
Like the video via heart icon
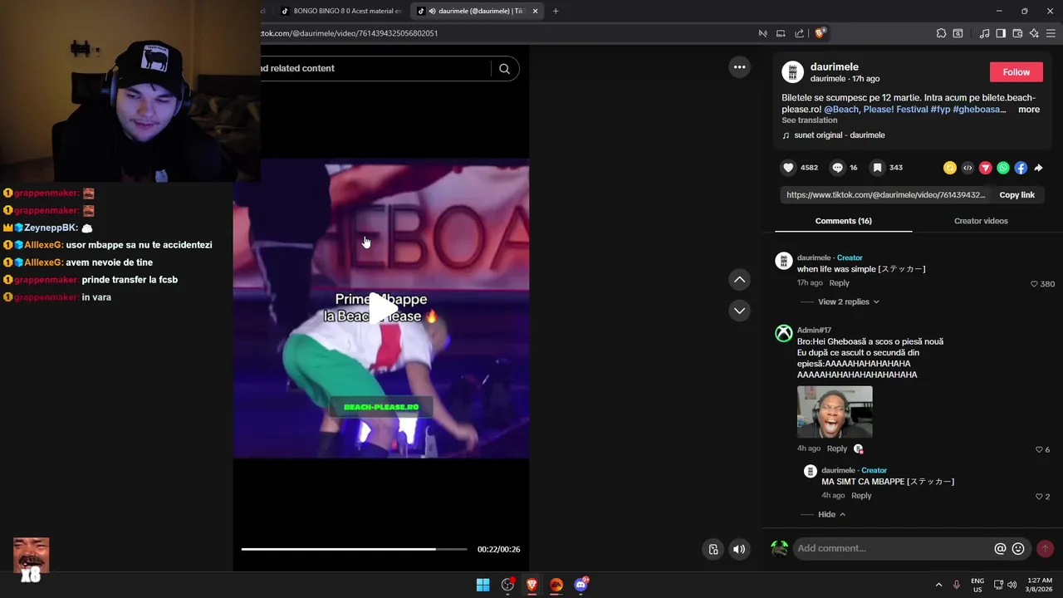tap(788, 168)
